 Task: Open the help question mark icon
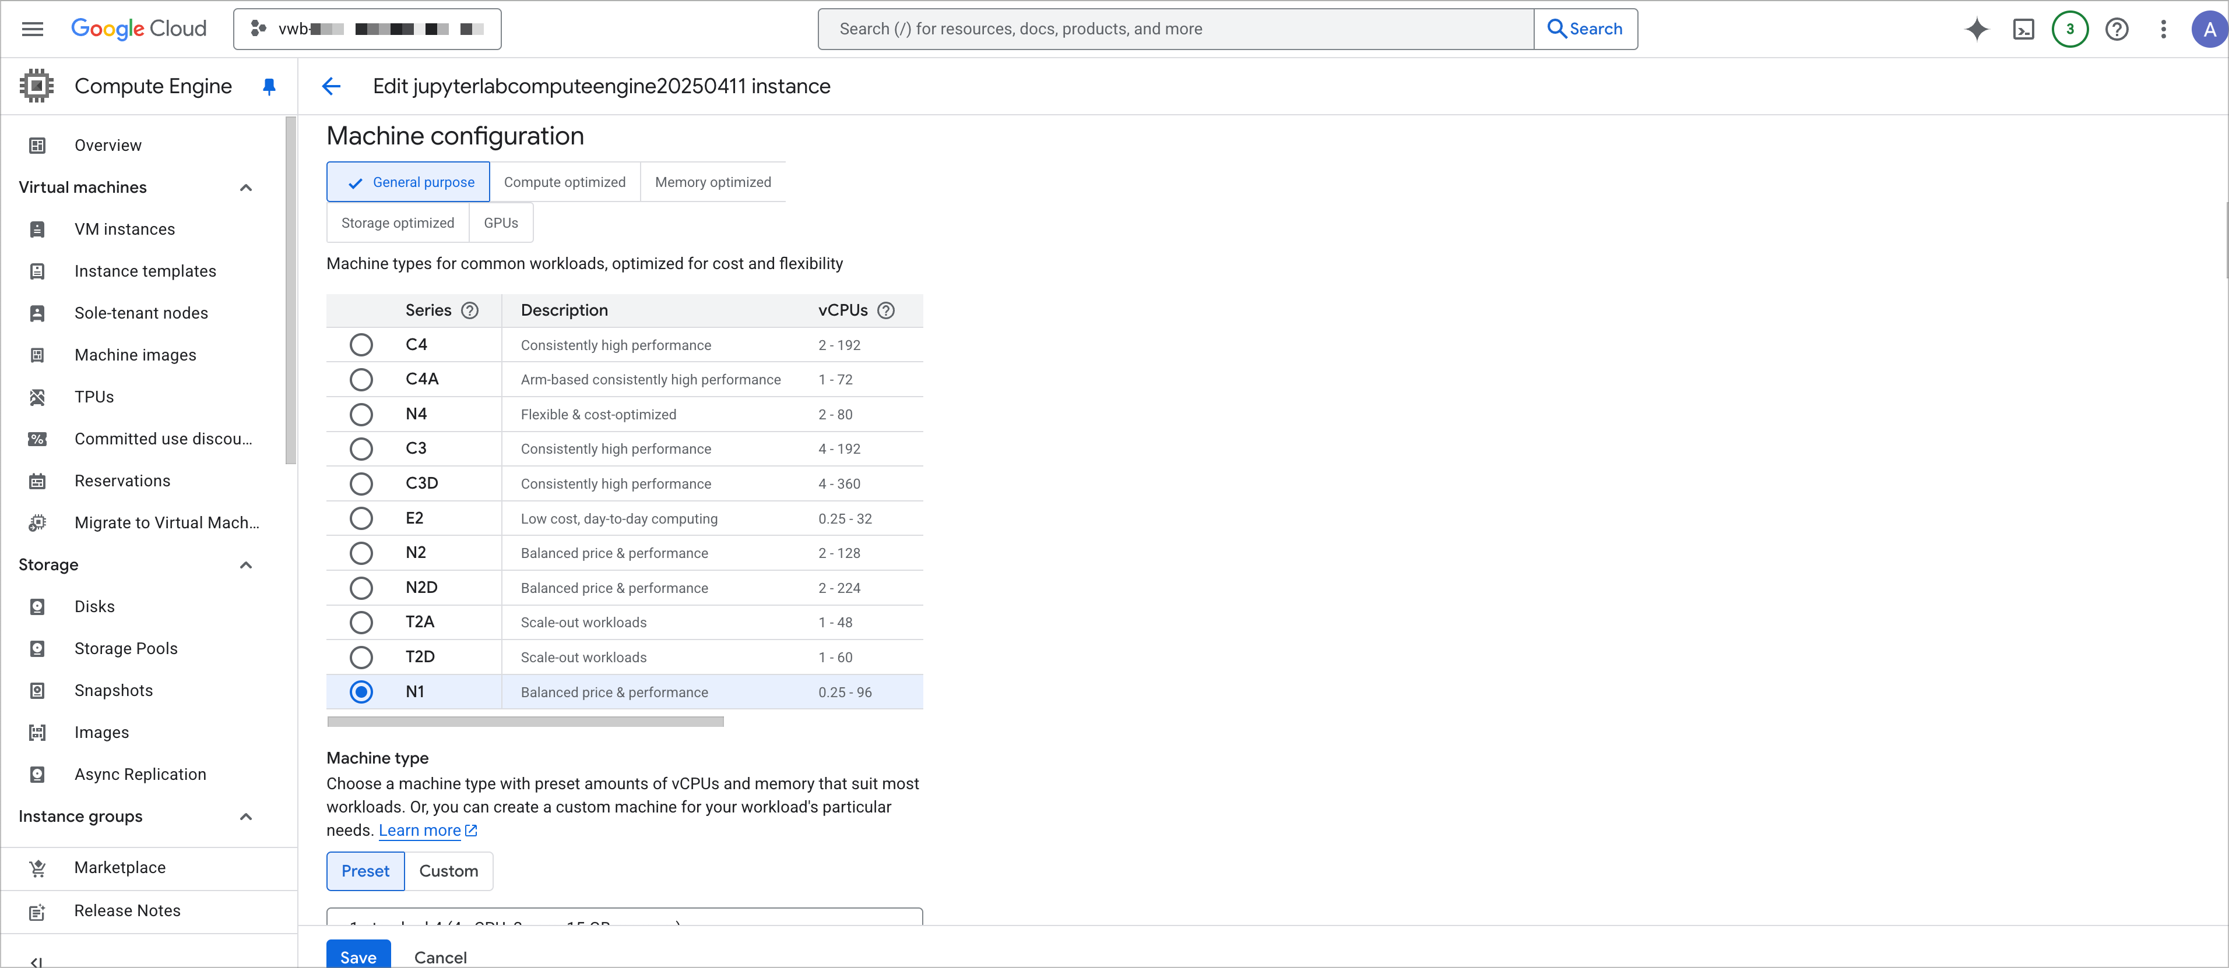(2117, 29)
